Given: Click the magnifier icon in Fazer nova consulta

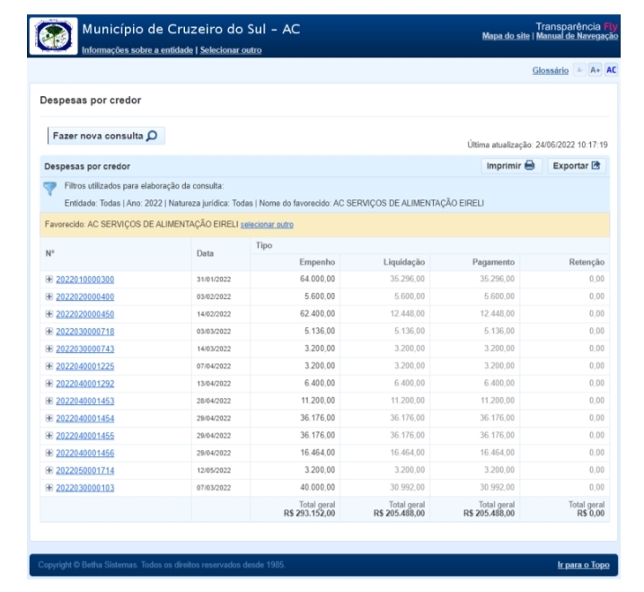Looking at the screenshot, I should click(x=152, y=137).
